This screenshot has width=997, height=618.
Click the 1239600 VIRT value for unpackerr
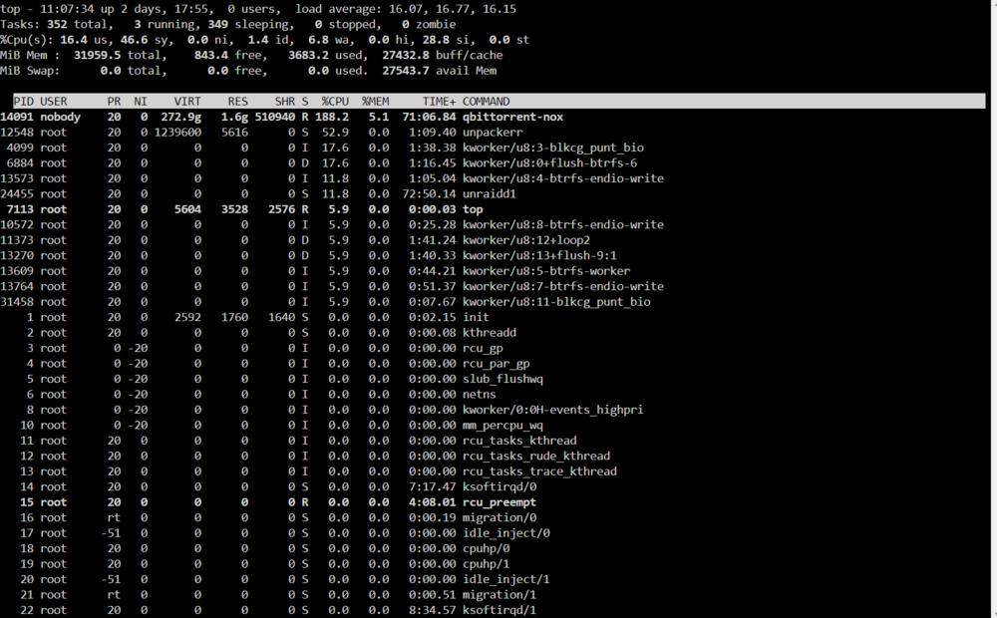click(x=177, y=133)
